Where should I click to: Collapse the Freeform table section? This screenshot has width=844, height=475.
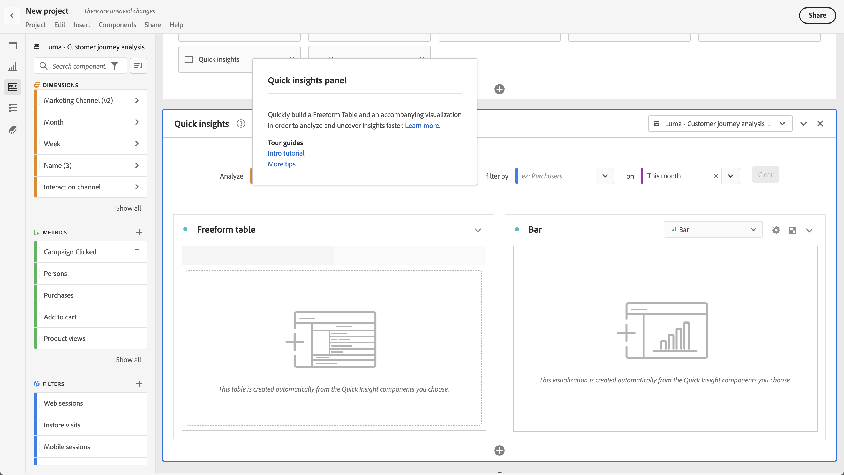478,230
